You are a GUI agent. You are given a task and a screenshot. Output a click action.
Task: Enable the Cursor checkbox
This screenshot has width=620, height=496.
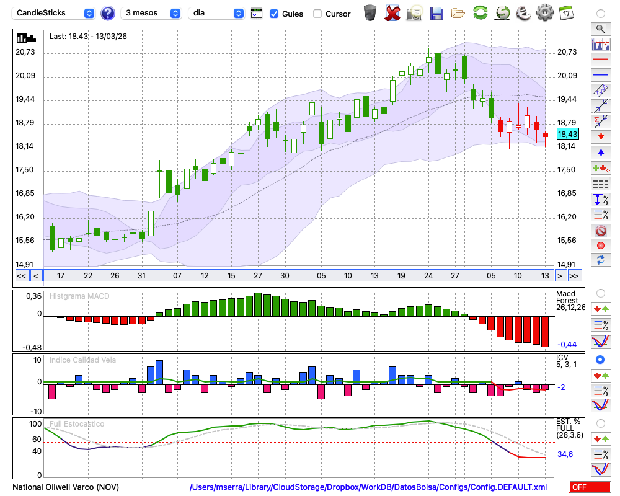coord(317,14)
